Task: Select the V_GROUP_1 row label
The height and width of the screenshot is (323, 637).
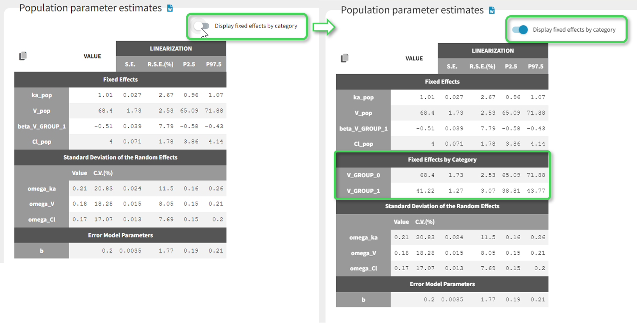Action: (x=363, y=191)
